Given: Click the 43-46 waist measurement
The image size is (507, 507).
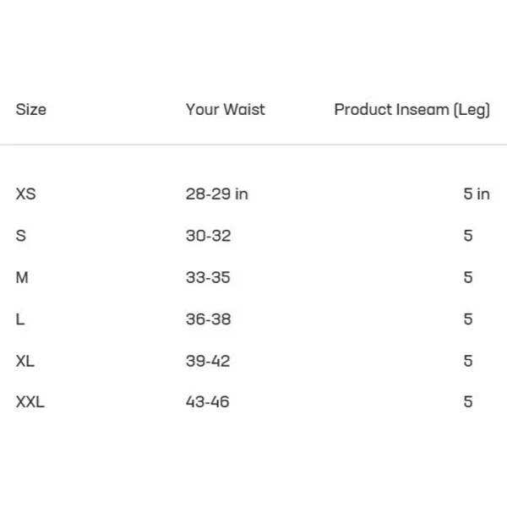Looking at the screenshot, I should point(208,402).
